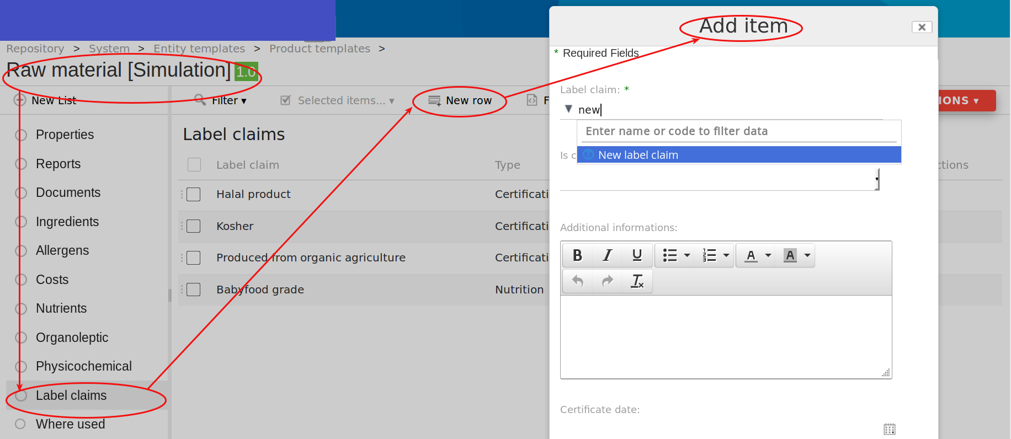This screenshot has height=439, width=1011.
Task: Click the New row button
Action: click(x=460, y=100)
